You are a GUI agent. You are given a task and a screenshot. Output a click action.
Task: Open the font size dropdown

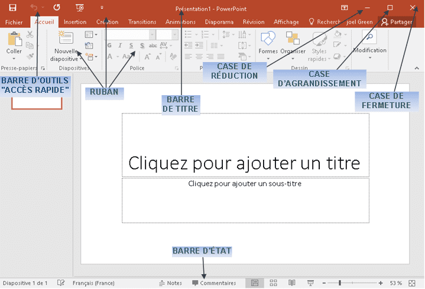click(175, 35)
